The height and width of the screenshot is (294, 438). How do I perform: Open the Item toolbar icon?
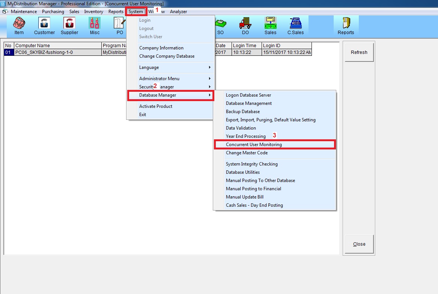(x=19, y=26)
